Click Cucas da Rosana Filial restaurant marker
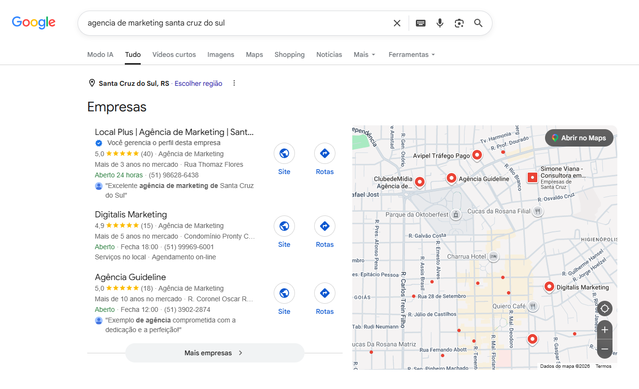The height and width of the screenshot is (389, 639). pyautogui.click(x=538, y=211)
